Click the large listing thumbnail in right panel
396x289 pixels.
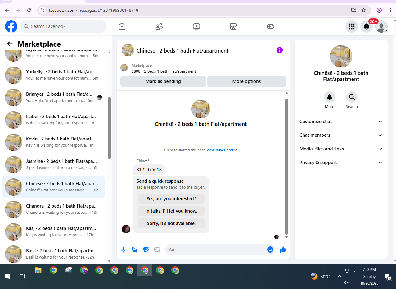[341, 56]
